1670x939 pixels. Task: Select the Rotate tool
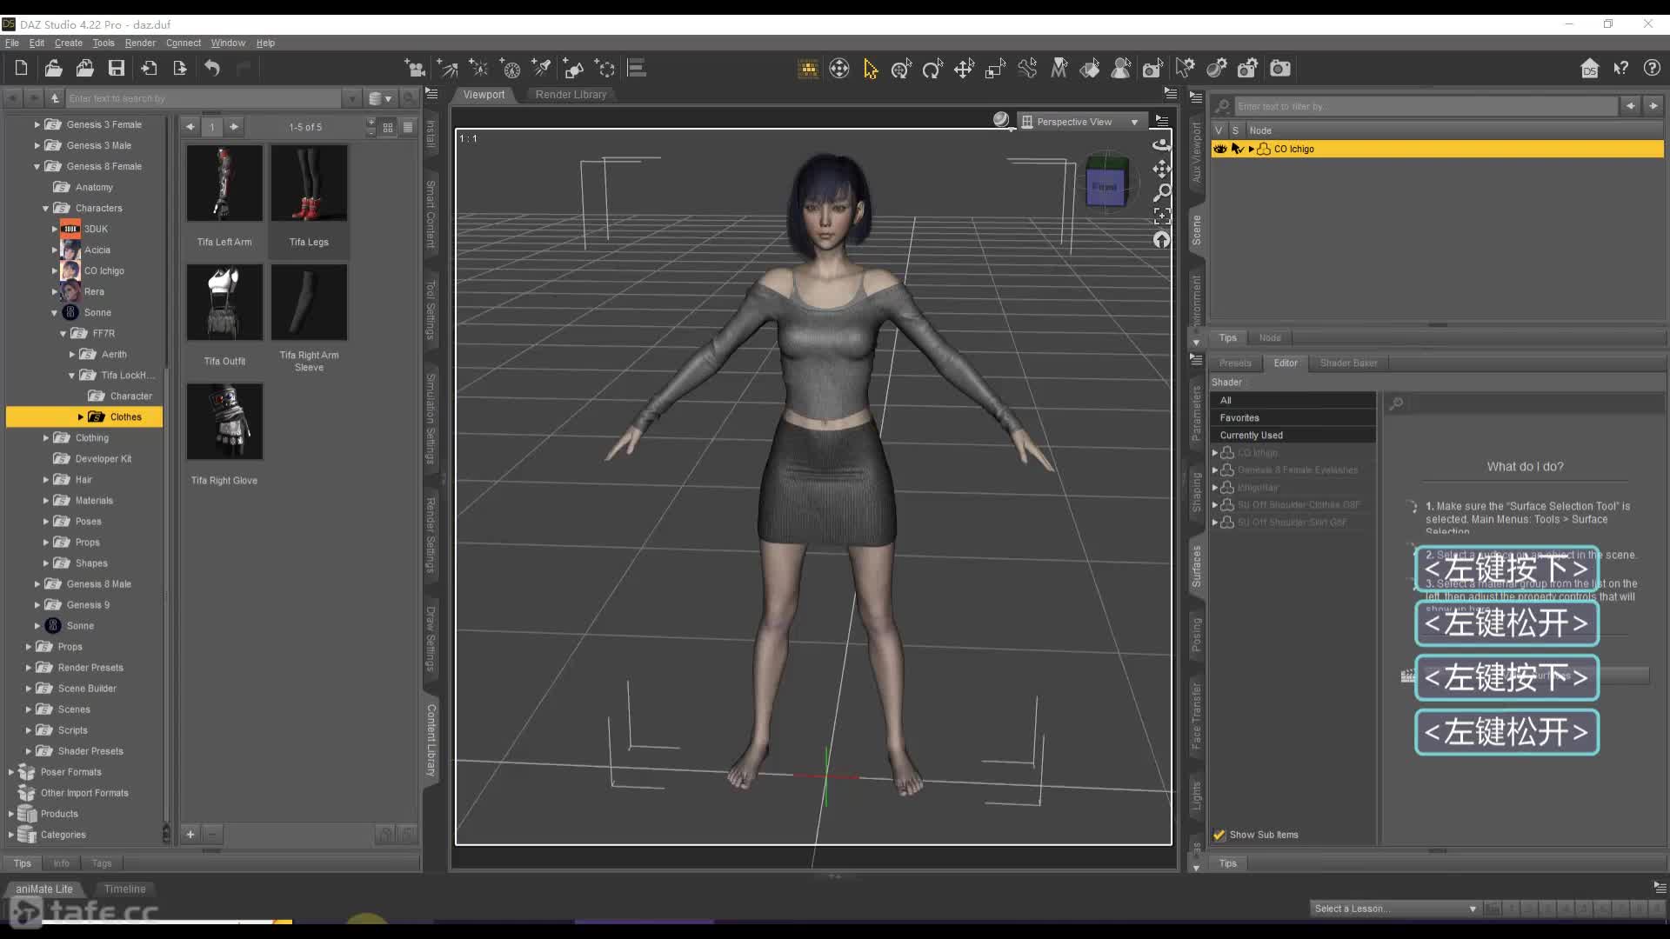click(932, 68)
